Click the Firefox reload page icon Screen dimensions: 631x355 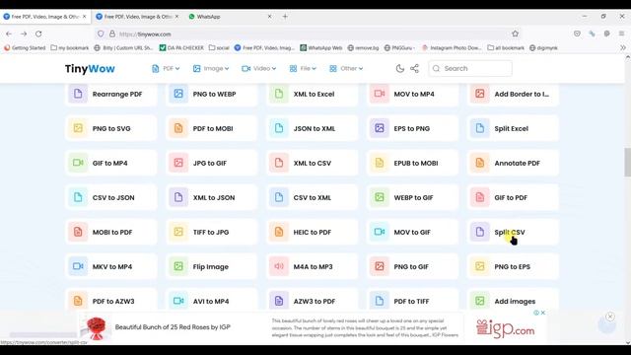(x=38, y=34)
